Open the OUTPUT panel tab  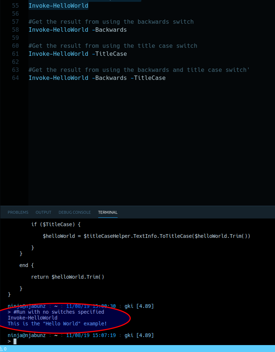tap(43, 212)
